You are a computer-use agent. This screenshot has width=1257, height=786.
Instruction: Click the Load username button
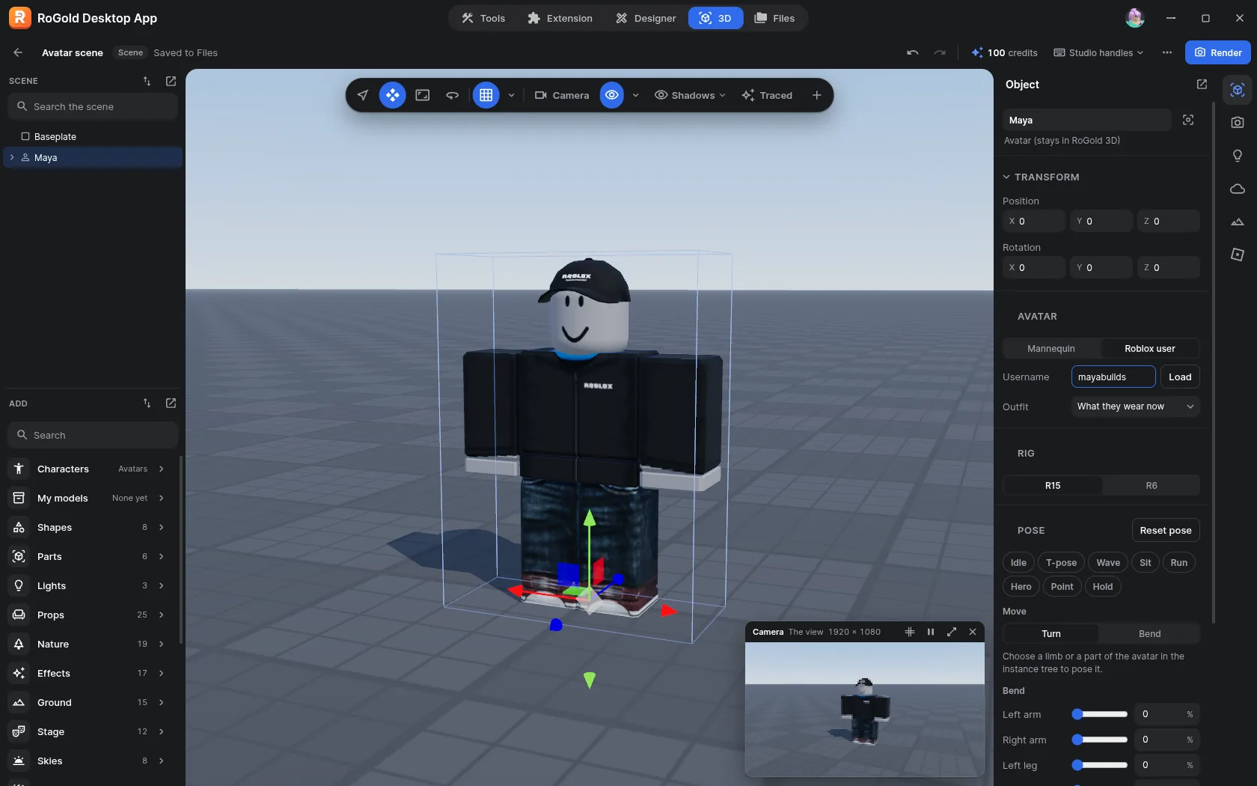pos(1180,377)
